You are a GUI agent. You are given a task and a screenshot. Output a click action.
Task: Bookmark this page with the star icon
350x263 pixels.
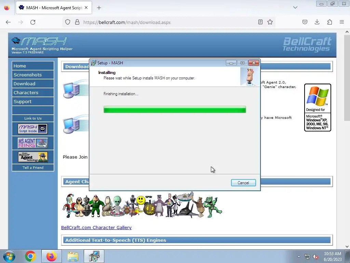pos(270,22)
